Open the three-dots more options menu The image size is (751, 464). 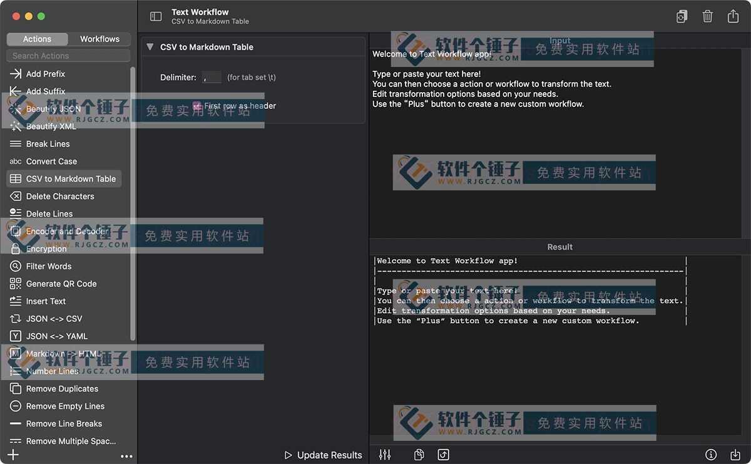coord(126,456)
